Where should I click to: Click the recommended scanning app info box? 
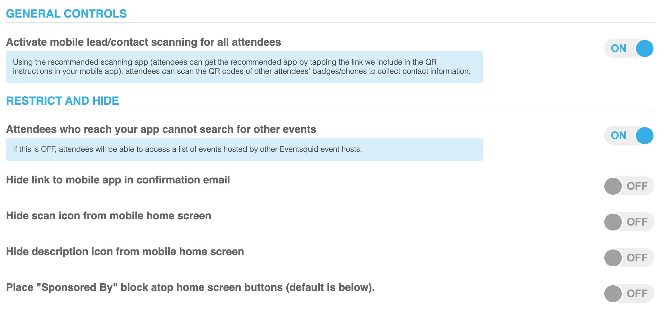245,67
